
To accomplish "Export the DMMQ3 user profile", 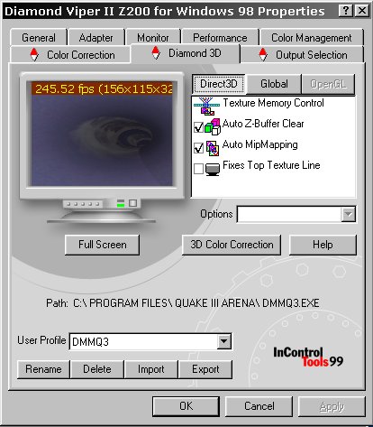I will (205, 369).
